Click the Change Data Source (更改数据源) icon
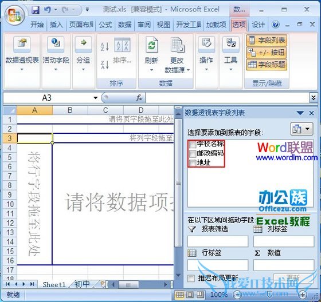321x302 pixels. coord(177,45)
